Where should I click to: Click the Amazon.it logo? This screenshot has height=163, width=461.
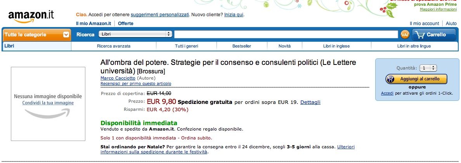[31, 16]
